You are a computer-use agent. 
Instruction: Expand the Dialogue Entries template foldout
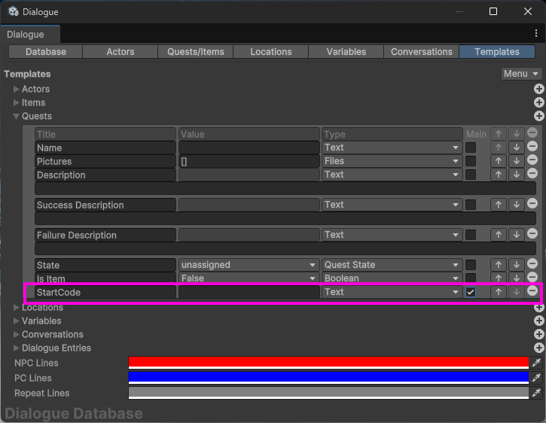16,348
